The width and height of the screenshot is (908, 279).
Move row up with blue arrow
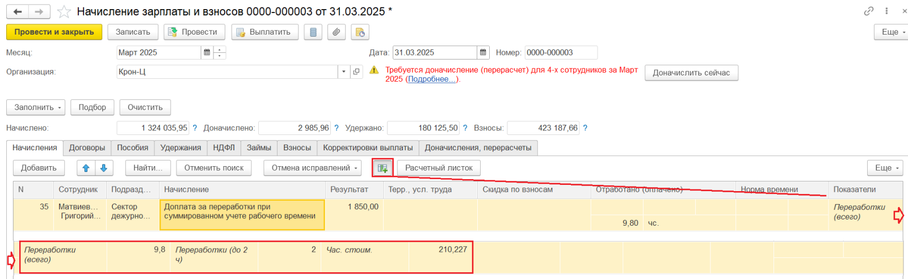pos(86,168)
